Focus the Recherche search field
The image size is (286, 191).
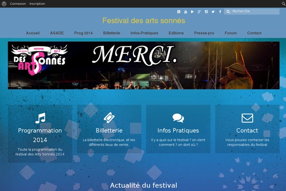[252, 11]
